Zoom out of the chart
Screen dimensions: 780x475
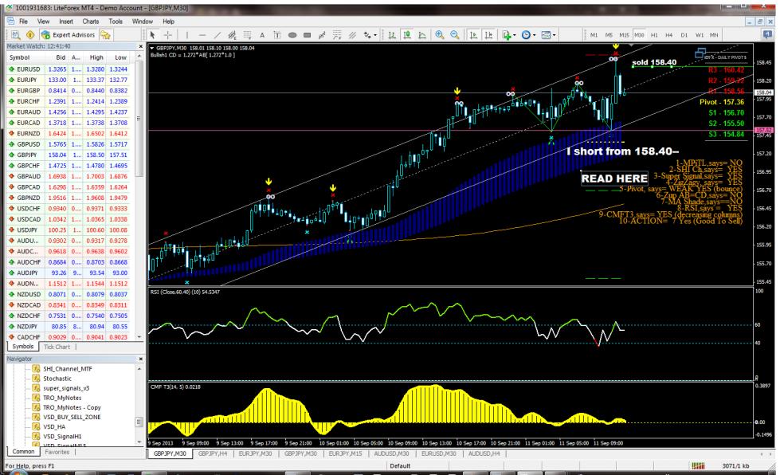pyautogui.click(x=453, y=36)
